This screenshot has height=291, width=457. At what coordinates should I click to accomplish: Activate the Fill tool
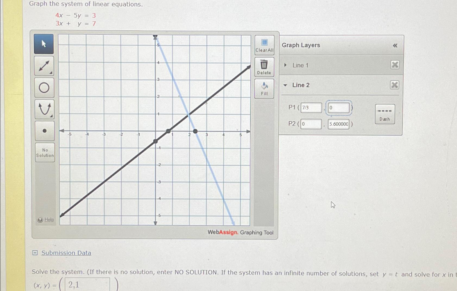point(264,89)
